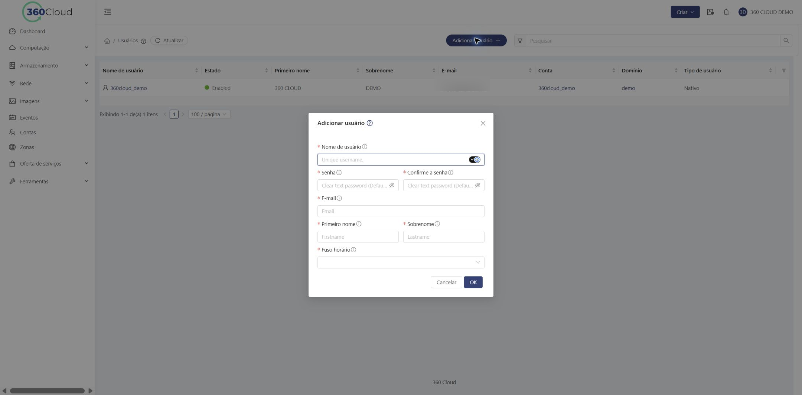Open the Fuso horário dropdown
802x395 pixels.
coord(401,262)
